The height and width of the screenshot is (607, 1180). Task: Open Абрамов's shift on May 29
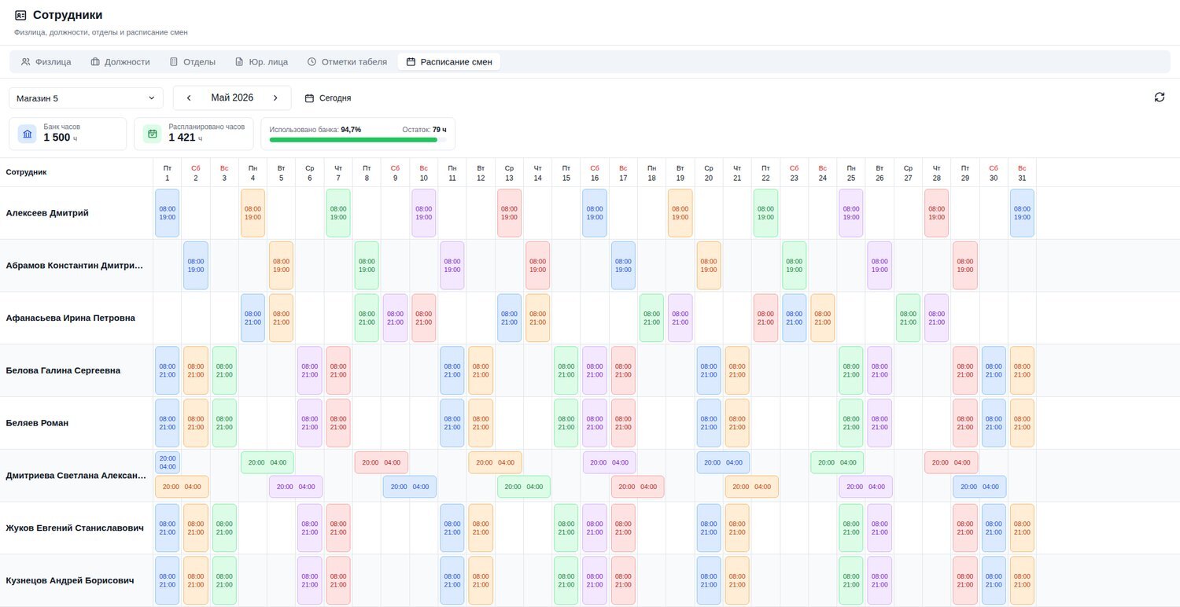pyautogui.click(x=965, y=266)
